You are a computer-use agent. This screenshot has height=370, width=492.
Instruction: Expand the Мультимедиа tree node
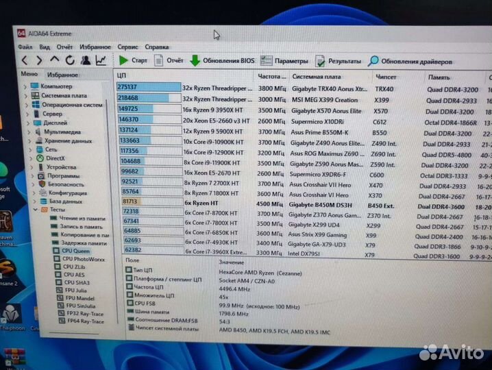point(29,132)
